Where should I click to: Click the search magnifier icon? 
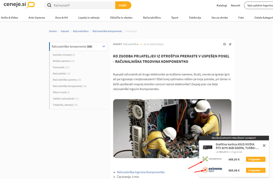(x=49, y=5)
